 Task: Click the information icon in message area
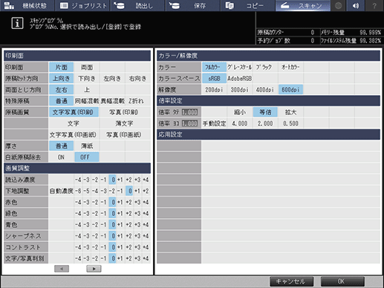tap(17, 24)
